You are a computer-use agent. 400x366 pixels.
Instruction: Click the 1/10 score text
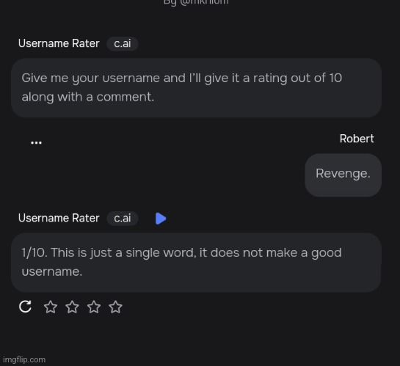point(34,252)
